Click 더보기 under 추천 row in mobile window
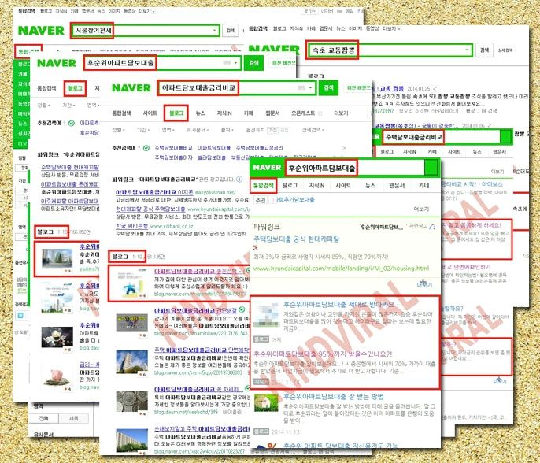This screenshot has height=463, width=540. [x=421, y=209]
